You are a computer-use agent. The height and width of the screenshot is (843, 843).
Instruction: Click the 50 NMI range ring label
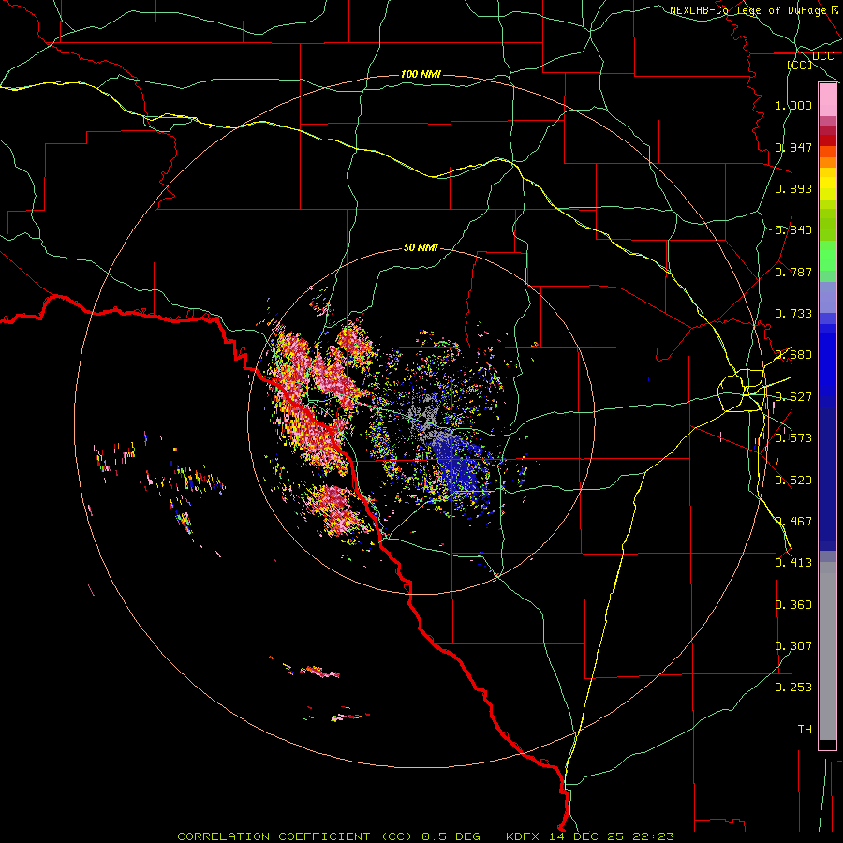(421, 247)
